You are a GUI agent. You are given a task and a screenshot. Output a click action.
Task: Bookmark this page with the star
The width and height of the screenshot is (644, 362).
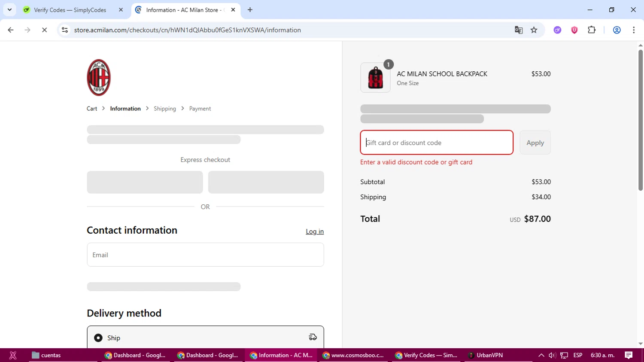click(534, 30)
